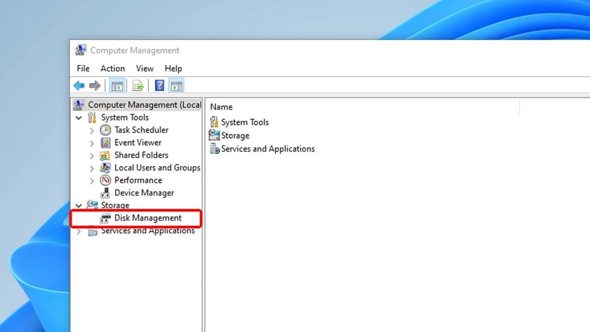This screenshot has height=332, width=590.
Task: Click the Computer Management (Local) root icon
Action: (x=79, y=105)
